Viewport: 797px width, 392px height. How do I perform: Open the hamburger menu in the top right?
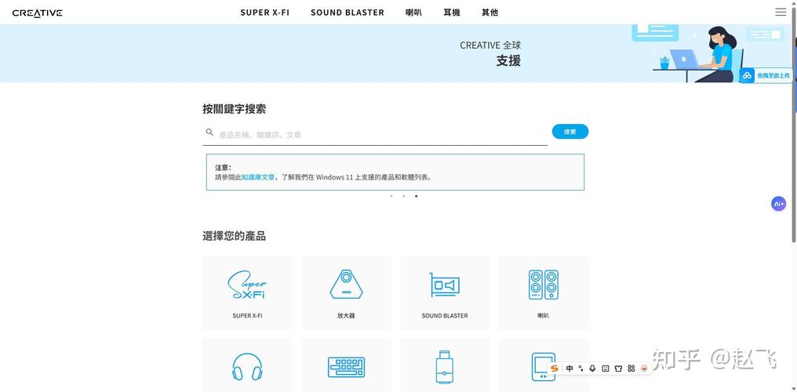(x=781, y=13)
